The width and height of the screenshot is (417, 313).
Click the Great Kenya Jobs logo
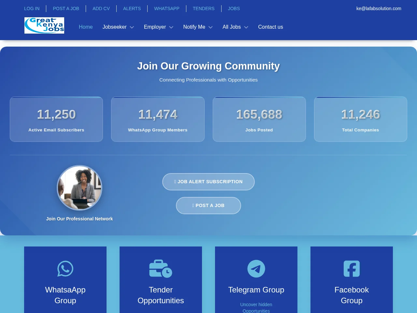coord(44,25)
